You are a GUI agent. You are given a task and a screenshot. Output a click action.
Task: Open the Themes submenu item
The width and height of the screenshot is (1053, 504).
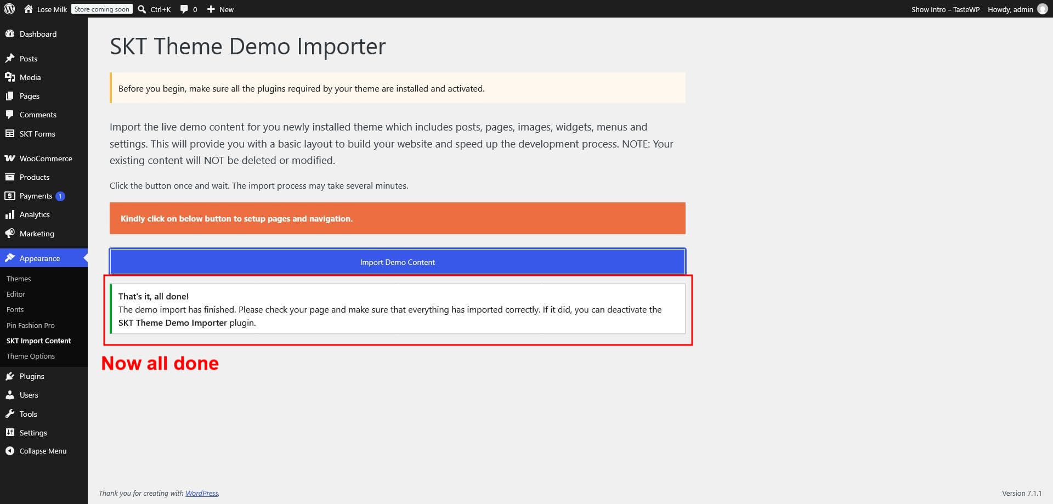point(19,279)
